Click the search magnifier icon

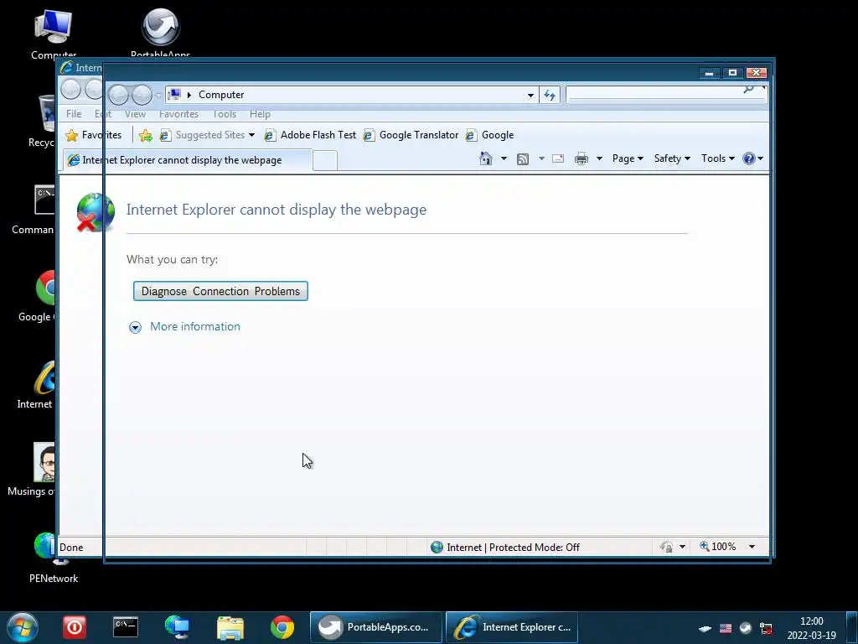point(748,89)
